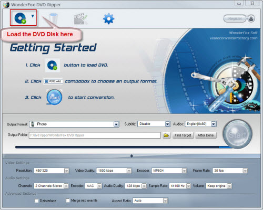Open the Resolution 480*320 dropdown
Viewport: 263px width, 210px height.
[x=52, y=171]
